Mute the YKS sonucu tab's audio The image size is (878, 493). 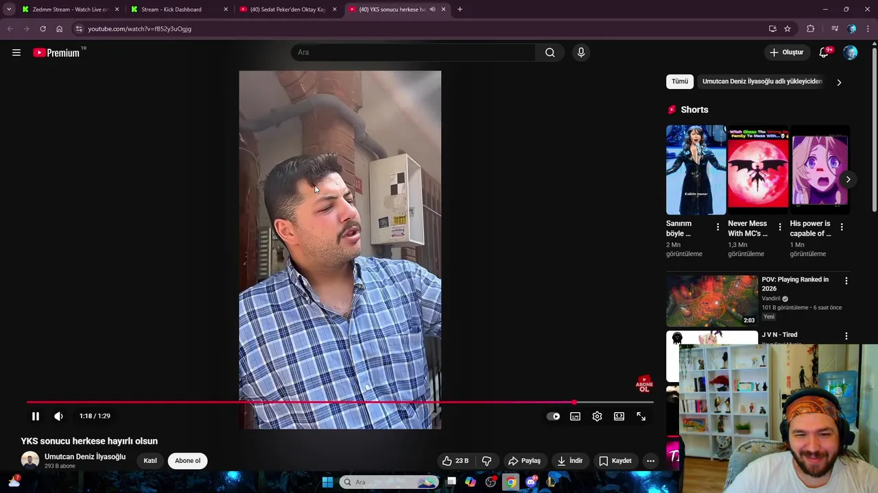[x=432, y=10]
